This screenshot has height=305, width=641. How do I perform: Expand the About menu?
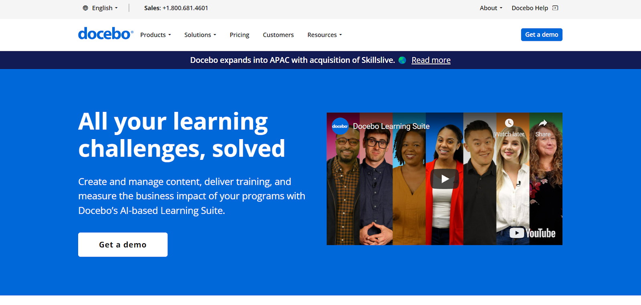tap(491, 8)
